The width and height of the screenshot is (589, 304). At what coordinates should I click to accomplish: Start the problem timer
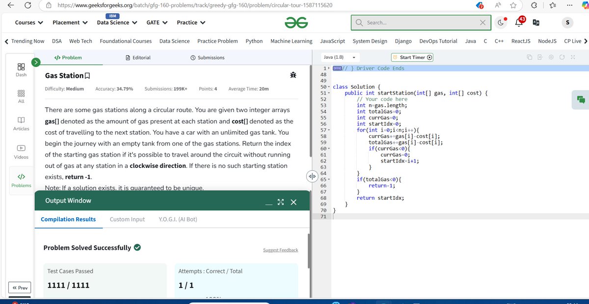coord(412,57)
